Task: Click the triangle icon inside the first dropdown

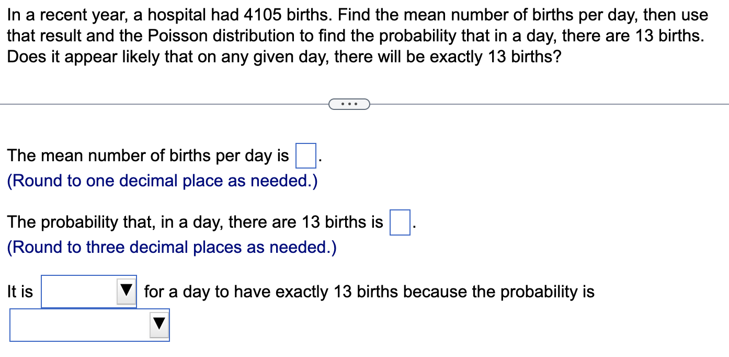Action: click(x=126, y=292)
